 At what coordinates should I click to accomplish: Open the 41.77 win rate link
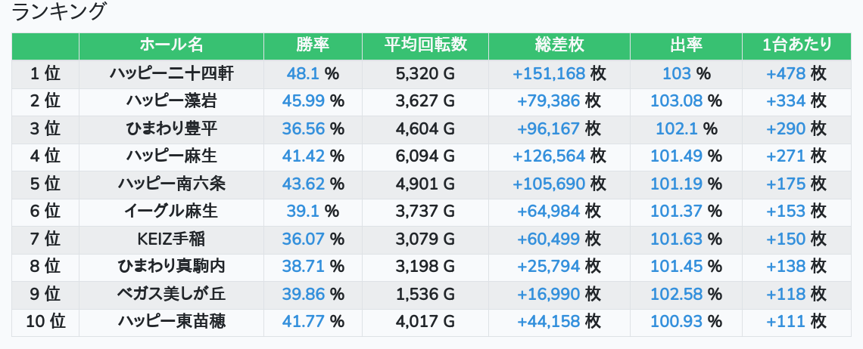304,322
